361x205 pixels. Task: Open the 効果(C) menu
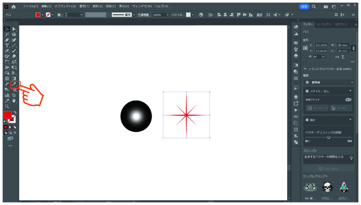click(x=111, y=6)
